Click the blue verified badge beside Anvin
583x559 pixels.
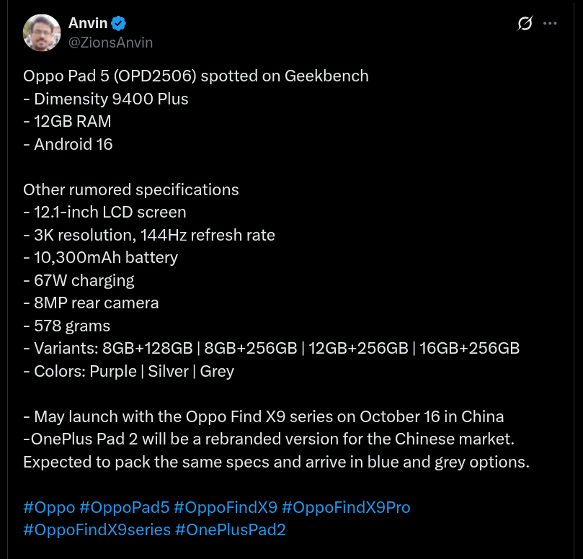coord(119,24)
